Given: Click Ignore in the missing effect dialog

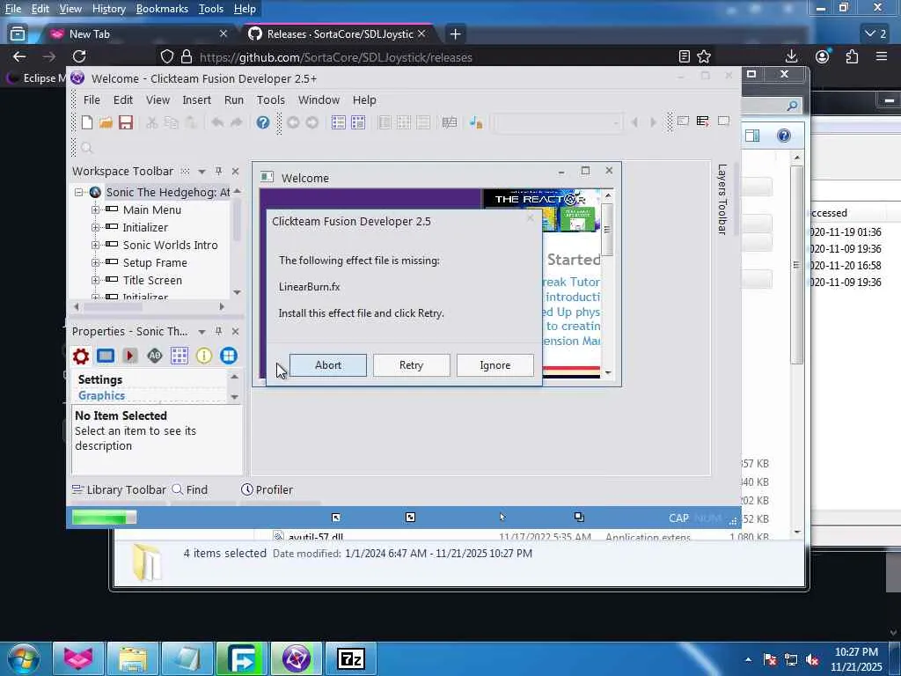Looking at the screenshot, I should (494, 365).
